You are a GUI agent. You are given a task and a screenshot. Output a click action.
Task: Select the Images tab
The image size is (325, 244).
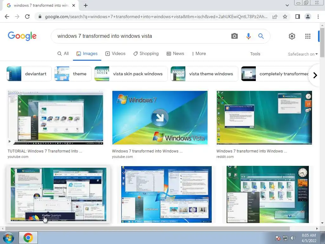[87, 53]
